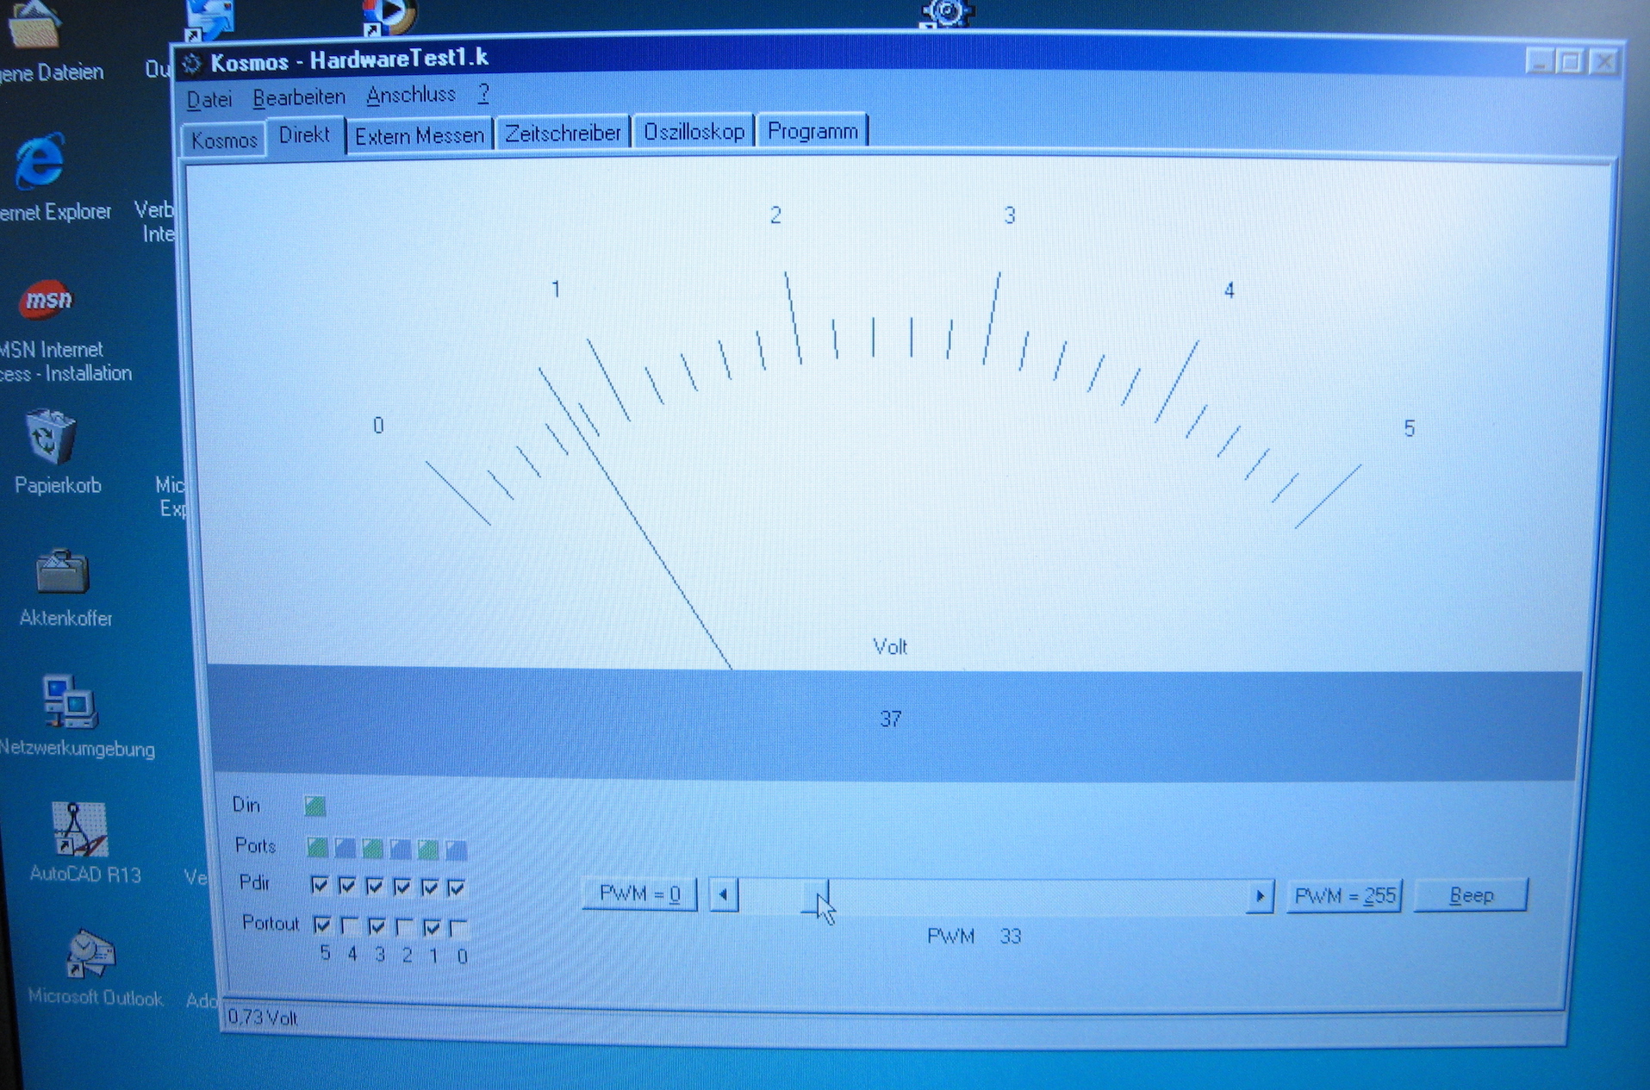Open Internet Explorer desktop icon

point(40,161)
